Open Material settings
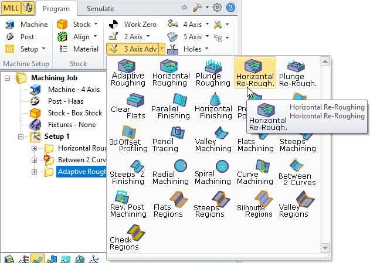 79,49
